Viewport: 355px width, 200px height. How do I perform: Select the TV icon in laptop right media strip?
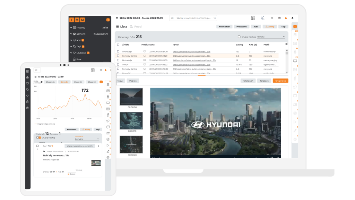[x=295, y=61]
